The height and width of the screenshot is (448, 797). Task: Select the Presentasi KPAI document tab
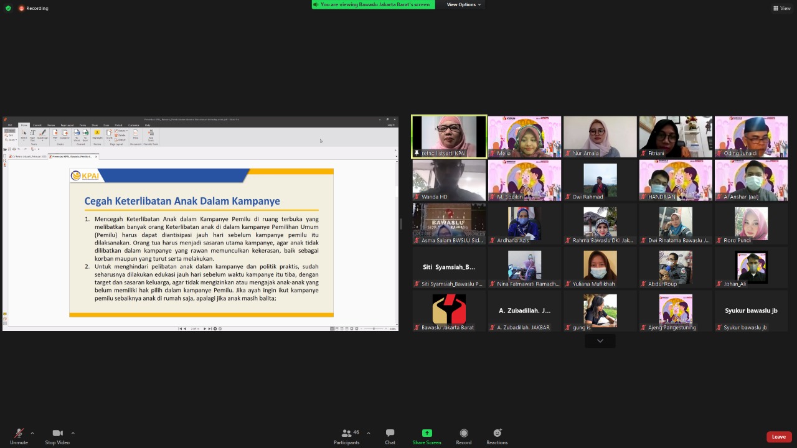pos(72,157)
